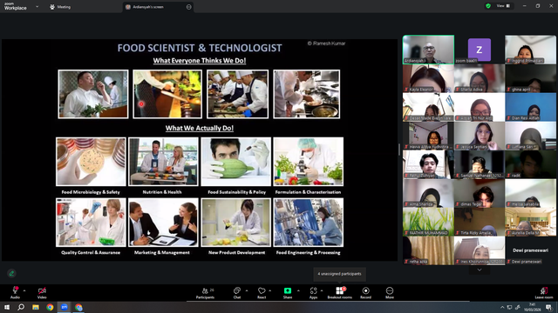Start the camera with the Video button
This screenshot has height=313, width=558.
(x=42, y=293)
